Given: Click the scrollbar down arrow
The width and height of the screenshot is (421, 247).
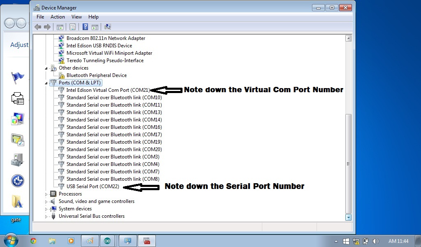Looking at the screenshot, I should (x=348, y=217).
